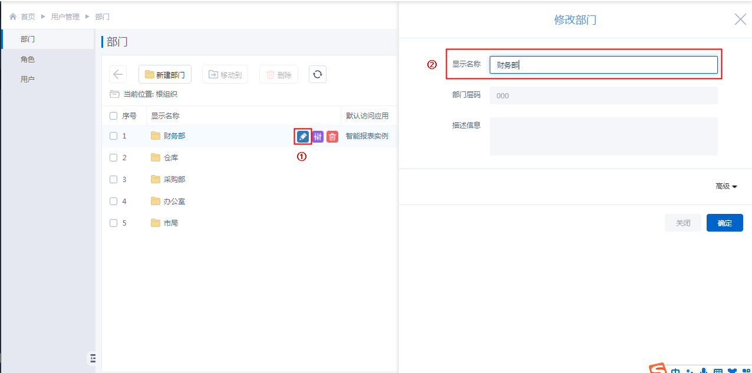Check the checkbox for row 2 仓库
The image size is (752, 373).
pyautogui.click(x=114, y=158)
